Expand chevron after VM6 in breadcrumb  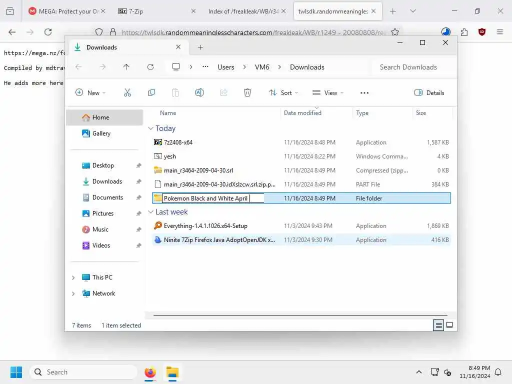pyautogui.click(x=279, y=67)
